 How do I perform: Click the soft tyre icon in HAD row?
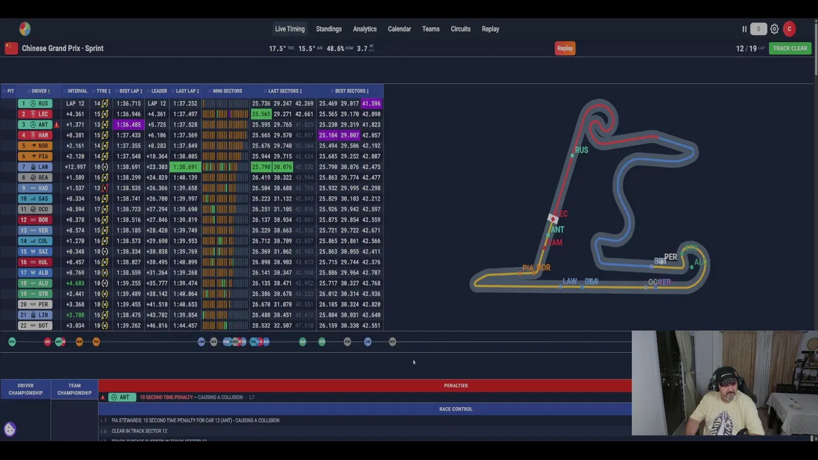point(105,188)
